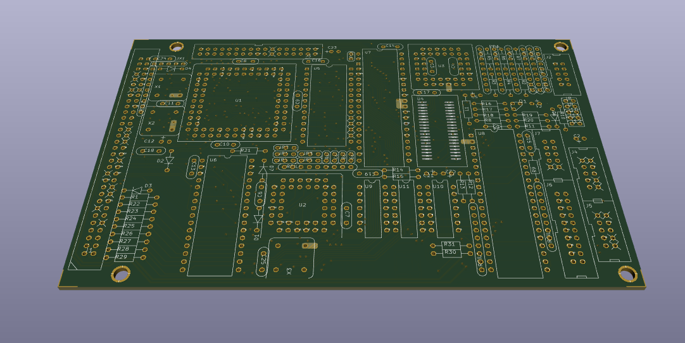Image resolution: width=685 pixels, height=343 pixels.
Task: Select resistor label R16
Action: click(487, 104)
